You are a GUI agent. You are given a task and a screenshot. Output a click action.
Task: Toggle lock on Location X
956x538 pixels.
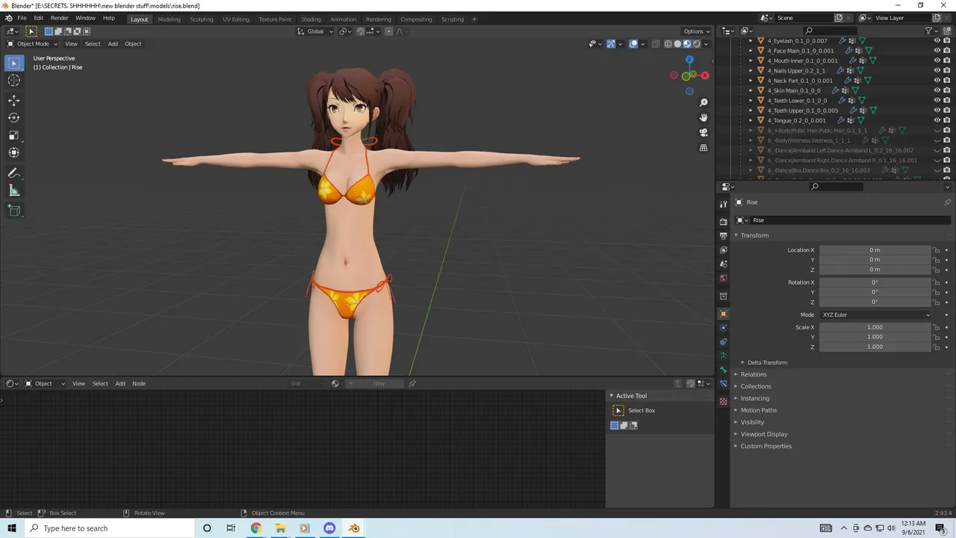tap(936, 250)
